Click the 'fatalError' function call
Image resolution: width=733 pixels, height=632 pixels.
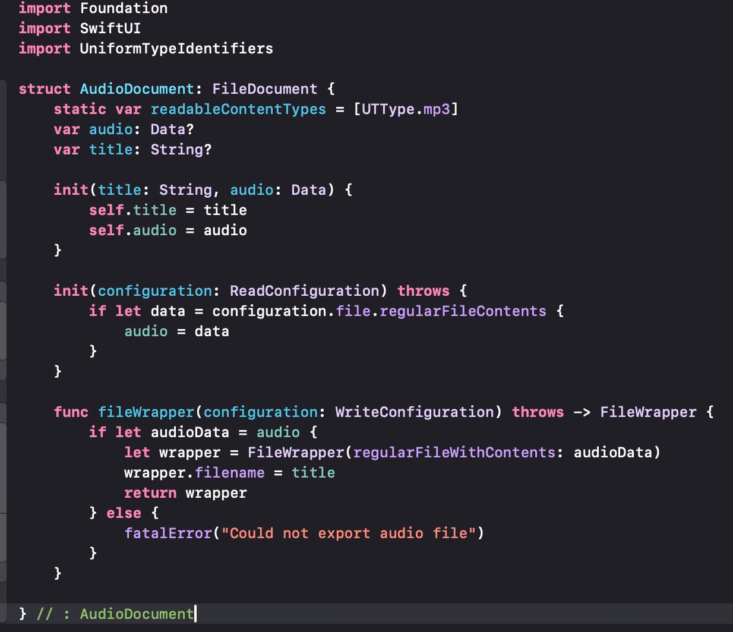pyautogui.click(x=168, y=533)
